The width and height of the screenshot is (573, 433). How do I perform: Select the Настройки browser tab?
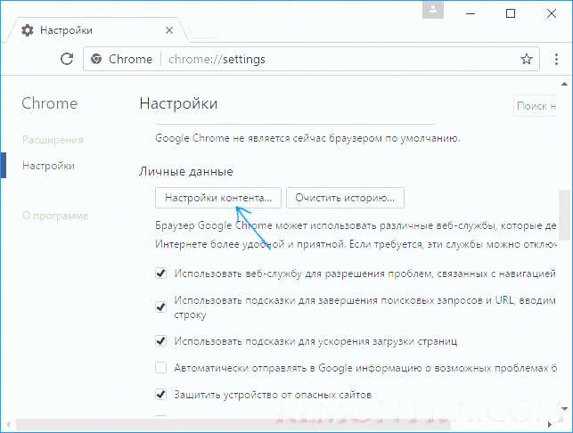pos(97,30)
